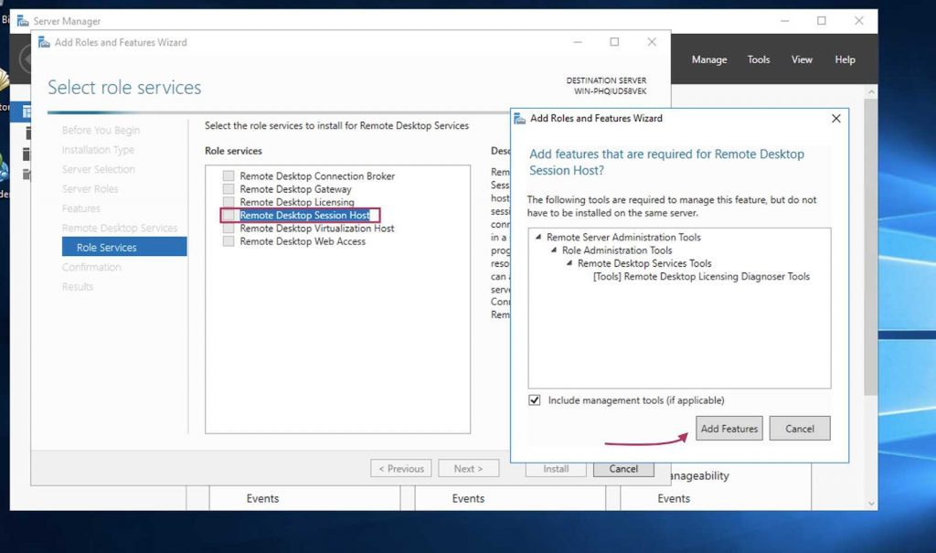Enable the Remote Desktop Session Host checkbox

[x=229, y=216]
